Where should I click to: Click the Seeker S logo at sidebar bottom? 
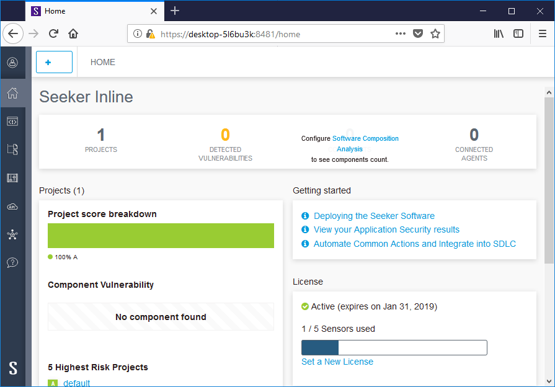tap(12, 368)
